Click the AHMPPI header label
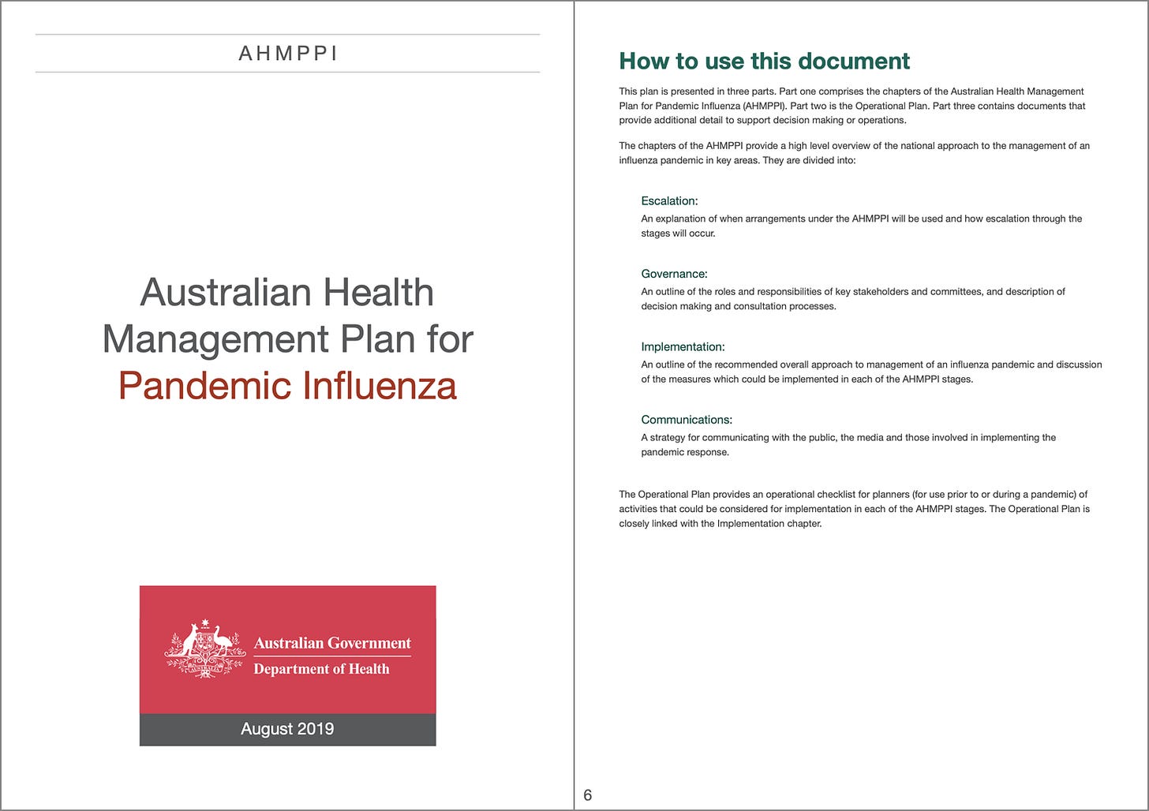 click(287, 53)
